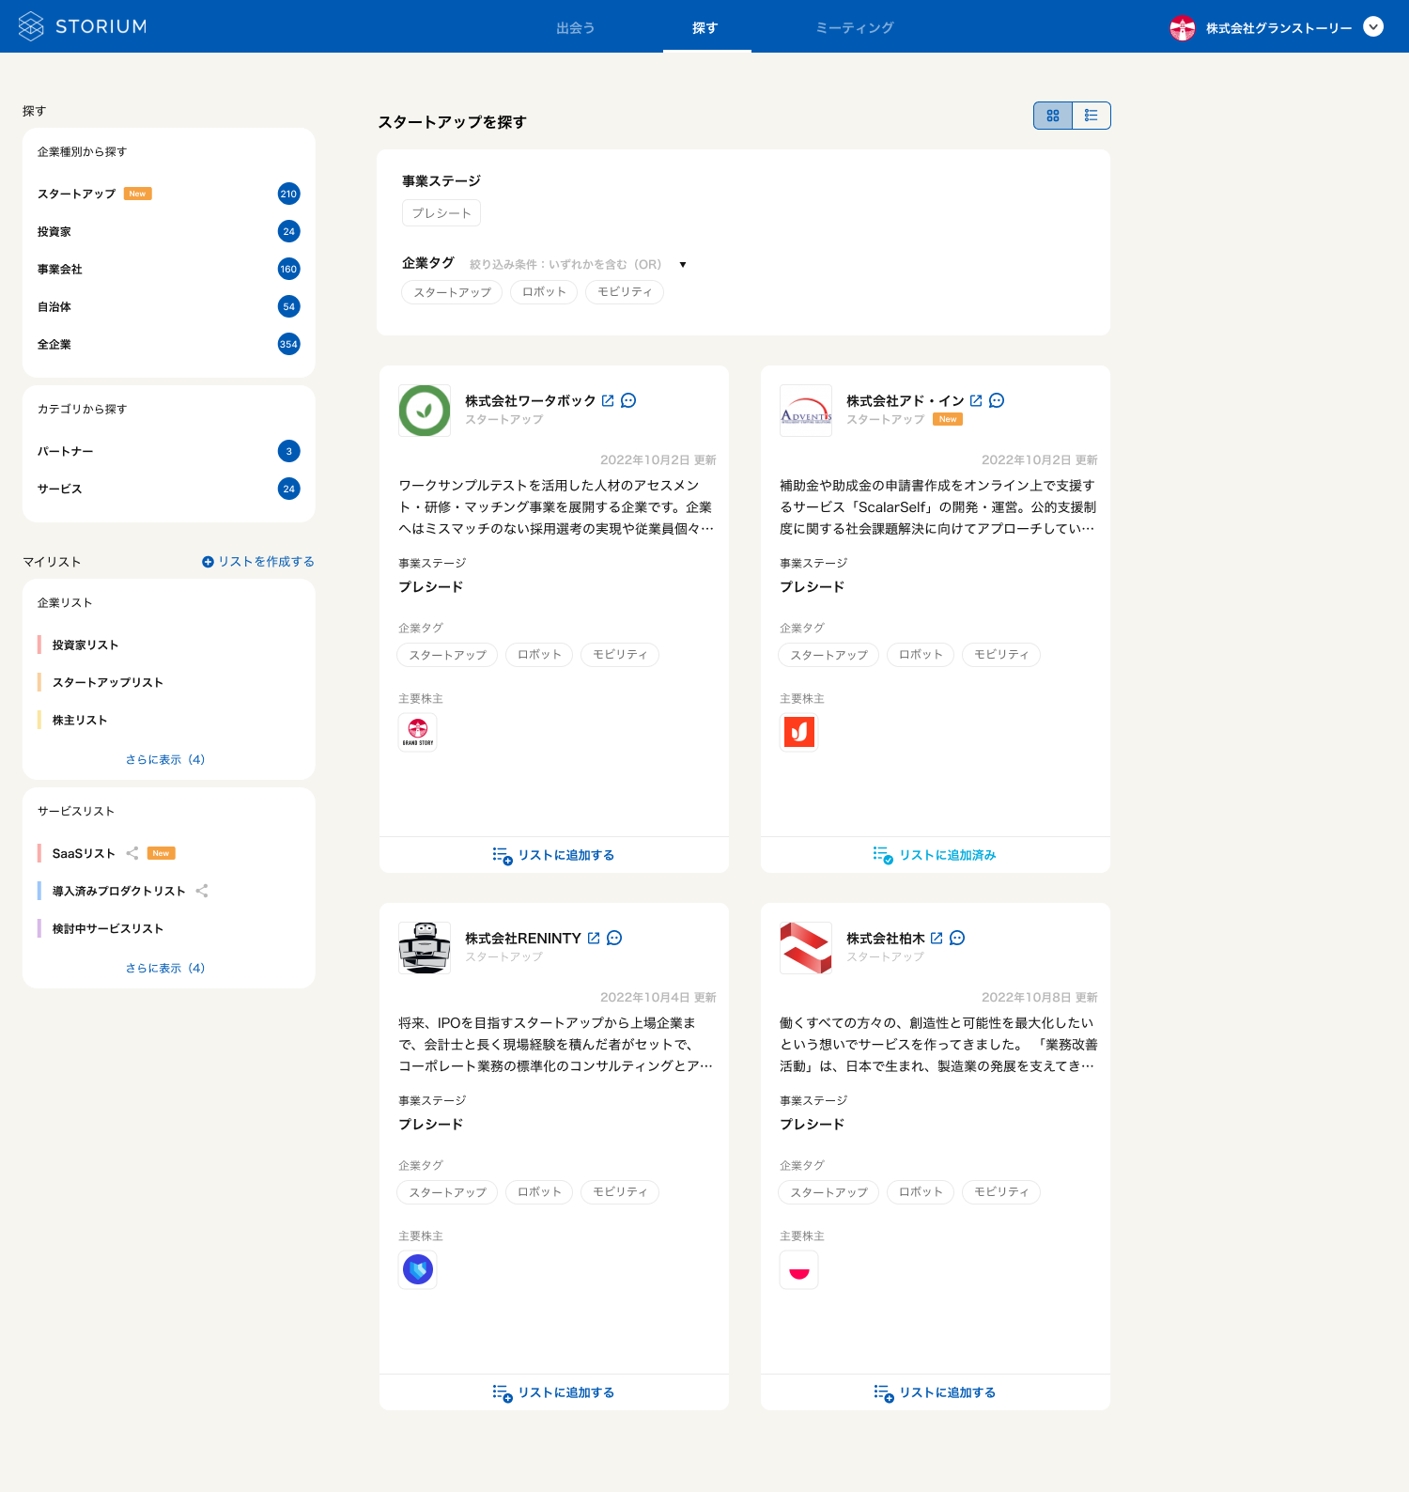The image size is (1409, 1492).
Task: Click 株式会社柏木 red logo
Action: (x=806, y=948)
